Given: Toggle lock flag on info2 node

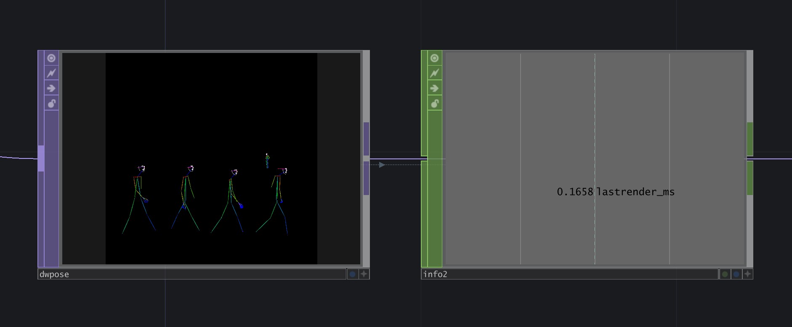Looking at the screenshot, I should click(x=435, y=103).
